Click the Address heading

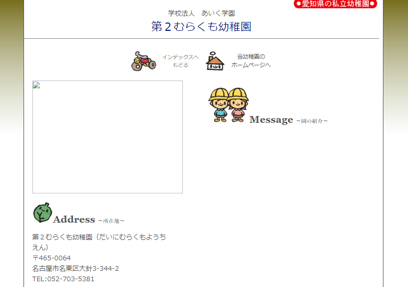click(x=74, y=220)
